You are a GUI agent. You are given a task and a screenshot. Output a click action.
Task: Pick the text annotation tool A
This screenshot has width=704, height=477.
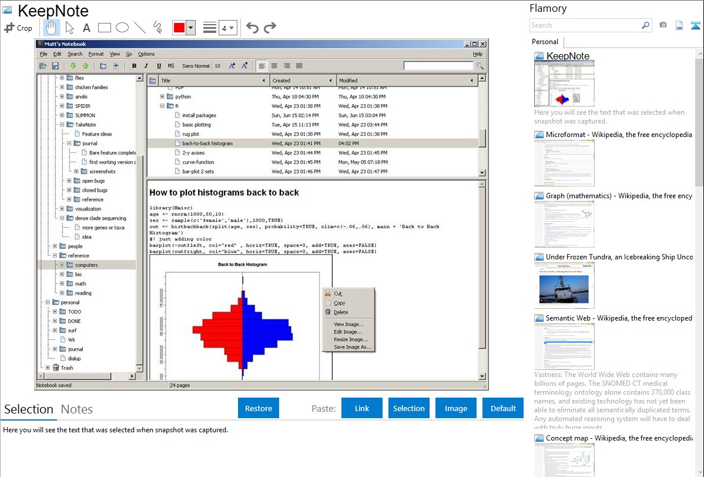86,28
